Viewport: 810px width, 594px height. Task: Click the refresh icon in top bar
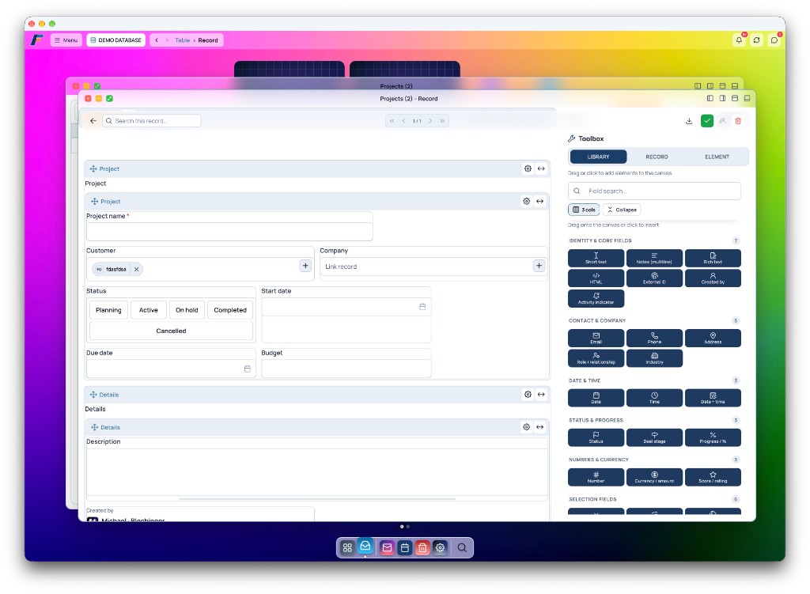coord(756,40)
